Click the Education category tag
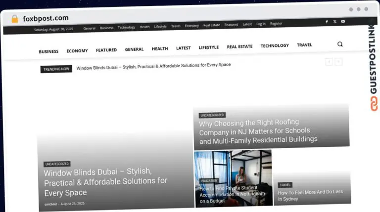 tap(209, 181)
